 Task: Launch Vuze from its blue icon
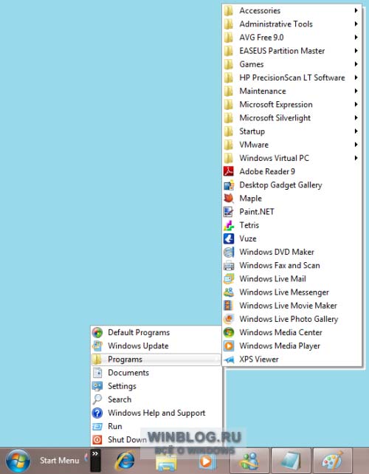click(229, 238)
